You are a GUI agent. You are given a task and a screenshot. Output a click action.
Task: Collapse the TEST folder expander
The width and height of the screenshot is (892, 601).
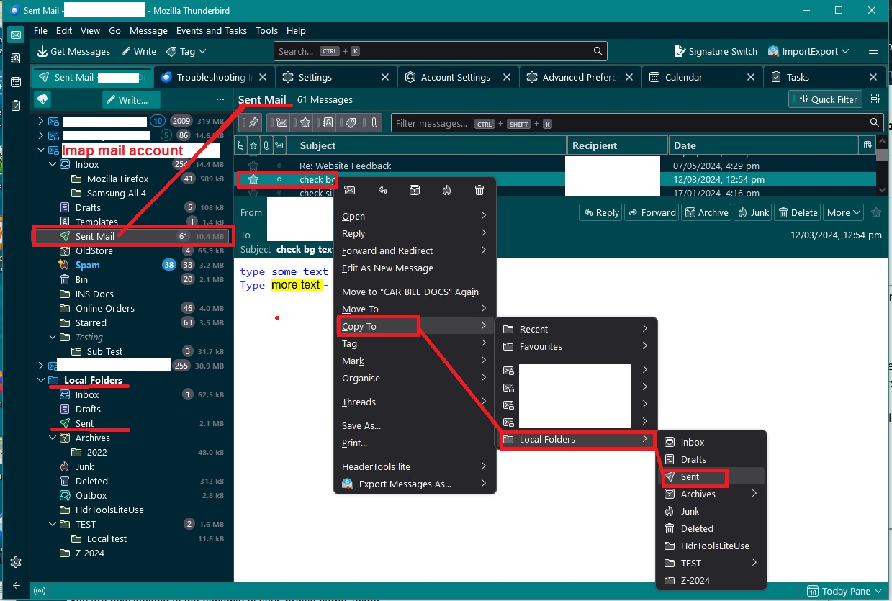coord(53,524)
